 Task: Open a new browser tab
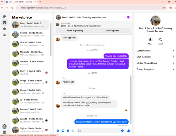point(40,2)
